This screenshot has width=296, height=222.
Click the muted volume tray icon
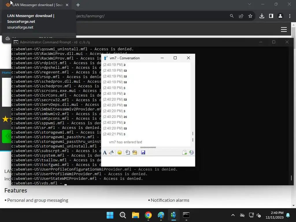[x=259, y=215]
